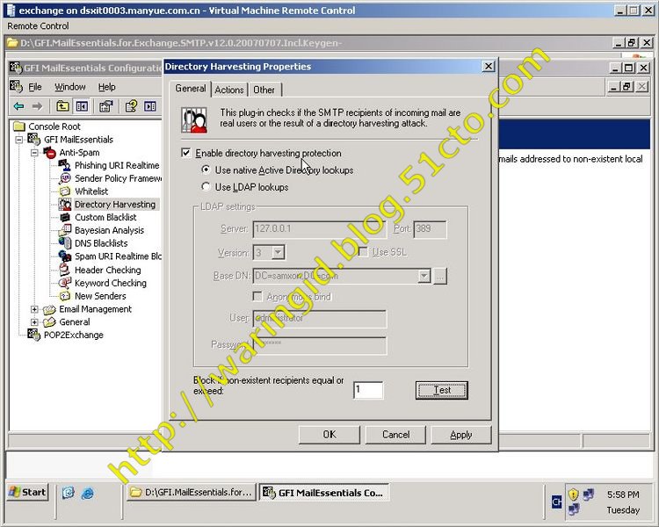Select Use native Active Directory lookups
659x527 pixels.
click(x=206, y=170)
